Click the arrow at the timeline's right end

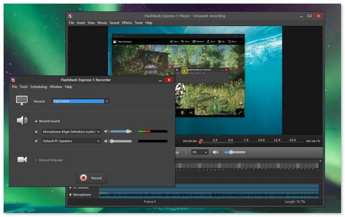tap(320, 161)
